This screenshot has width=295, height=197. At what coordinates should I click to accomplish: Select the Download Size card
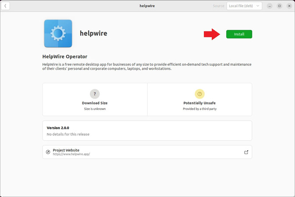tap(95, 99)
